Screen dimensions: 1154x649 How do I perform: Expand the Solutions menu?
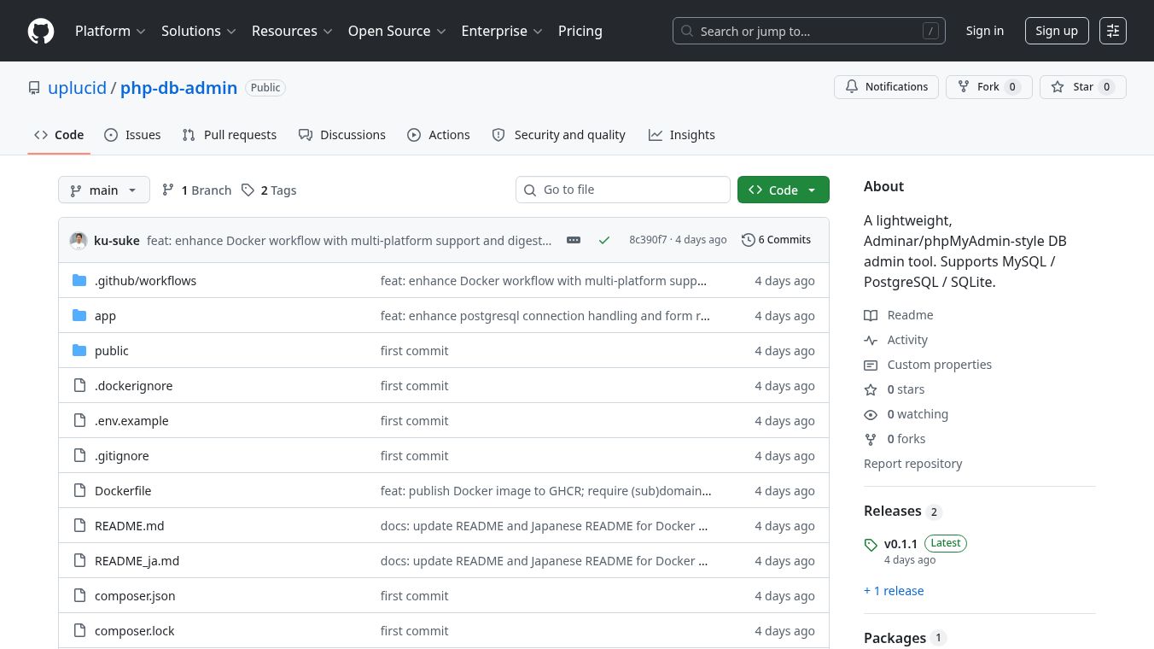pyautogui.click(x=198, y=31)
